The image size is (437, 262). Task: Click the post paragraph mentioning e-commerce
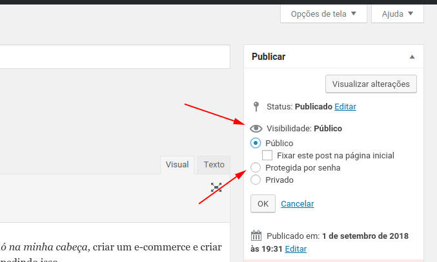111,253
